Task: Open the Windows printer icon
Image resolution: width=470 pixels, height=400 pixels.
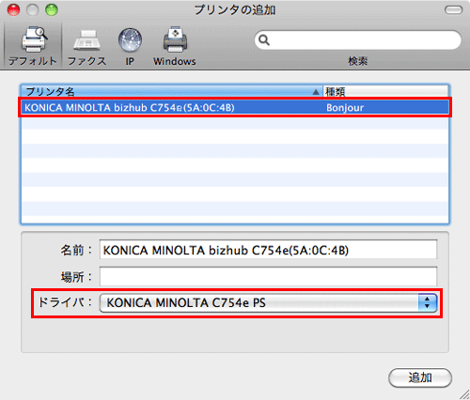Action: tap(175, 39)
